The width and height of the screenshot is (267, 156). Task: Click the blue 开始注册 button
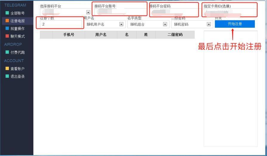point(235,24)
